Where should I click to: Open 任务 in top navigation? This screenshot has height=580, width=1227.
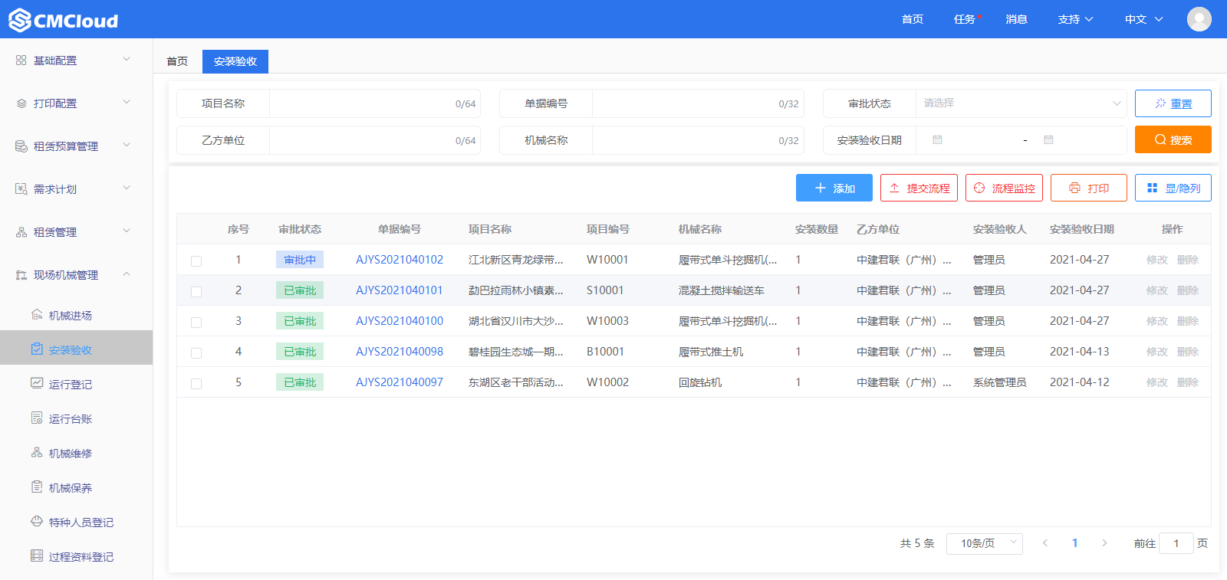pos(965,19)
